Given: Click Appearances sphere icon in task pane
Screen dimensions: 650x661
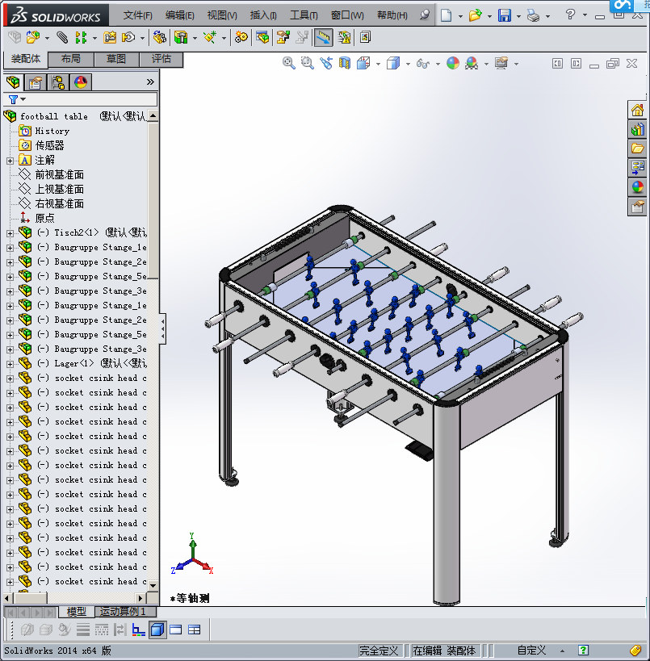Looking at the screenshot, I should pyautogui.click(x=637, y=186).
